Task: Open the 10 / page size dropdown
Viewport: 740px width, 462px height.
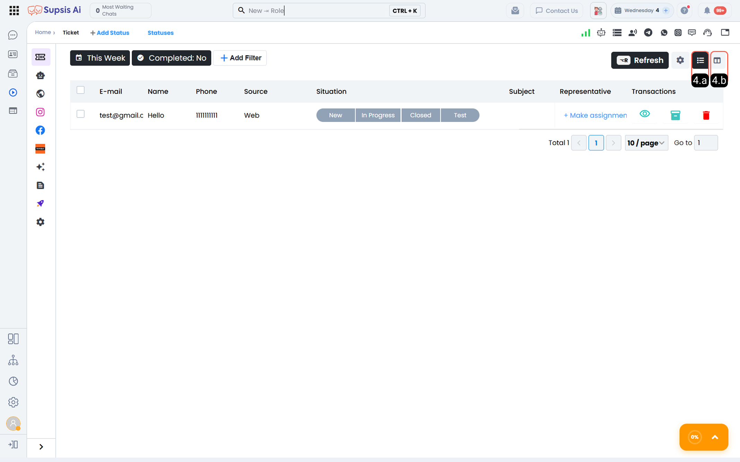Action: point(646,143)
